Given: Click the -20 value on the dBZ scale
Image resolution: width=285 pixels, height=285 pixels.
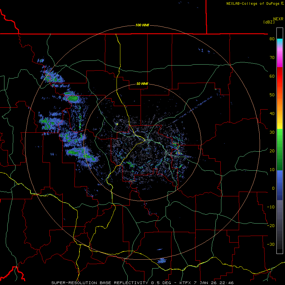Looking at the screenshot, I should tap(271, 225).
